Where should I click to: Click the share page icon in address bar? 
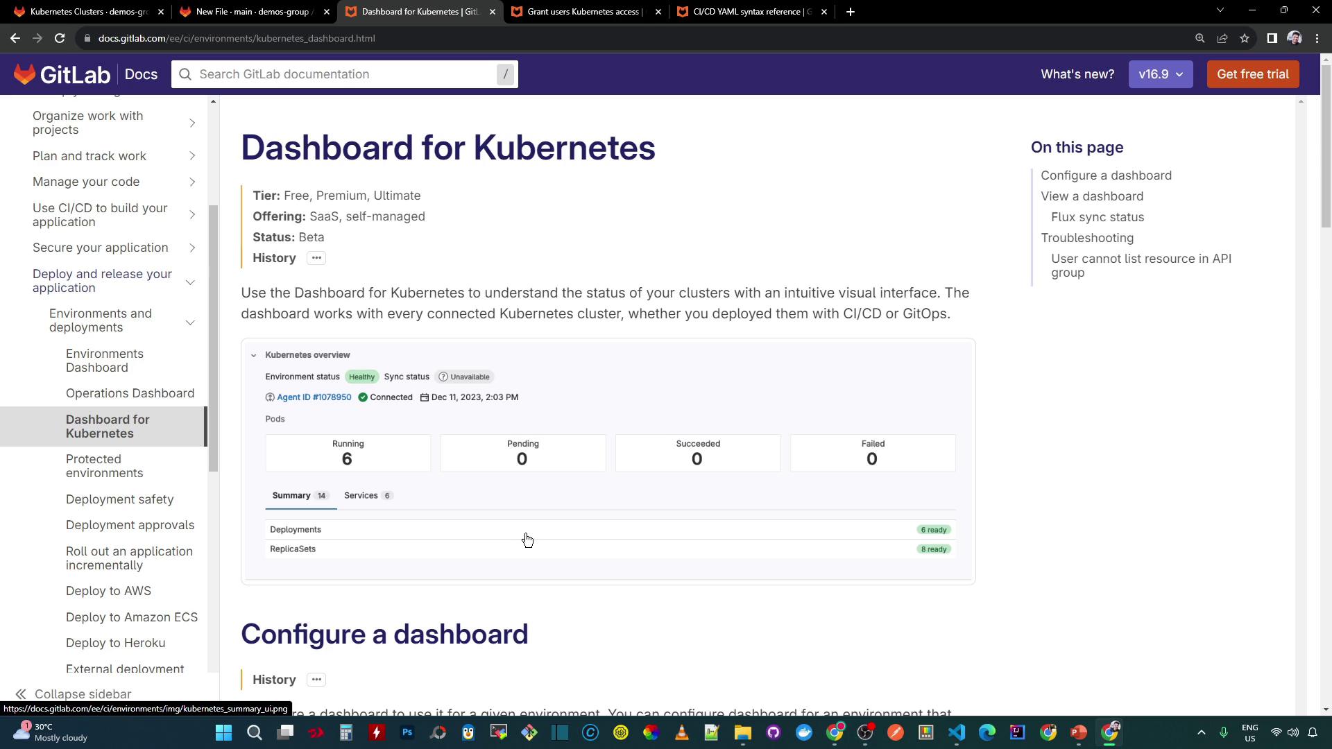pyautogui.click(x=1222, y=38)
